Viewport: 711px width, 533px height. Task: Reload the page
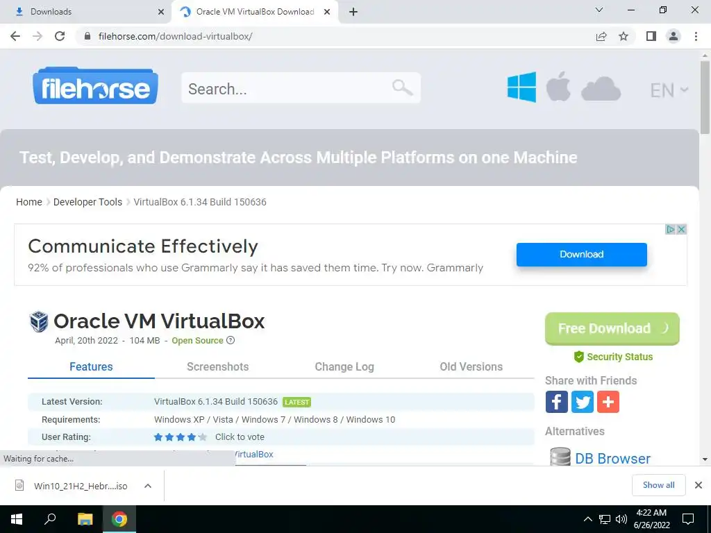[60, 36]
